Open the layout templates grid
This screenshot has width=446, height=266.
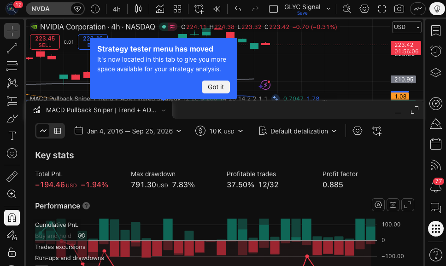point(177,9)
